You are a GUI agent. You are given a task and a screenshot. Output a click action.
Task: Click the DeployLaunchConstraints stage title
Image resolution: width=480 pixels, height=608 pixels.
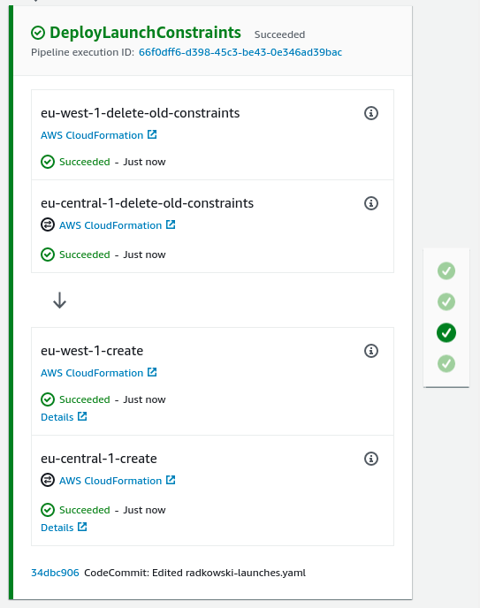tap(145, 33)
